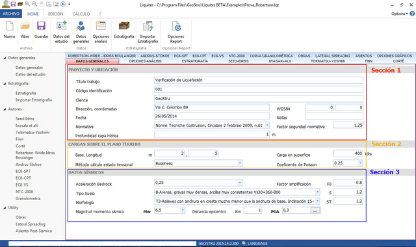Select Andrus-Stokoe in the tree

coord(29,164)
